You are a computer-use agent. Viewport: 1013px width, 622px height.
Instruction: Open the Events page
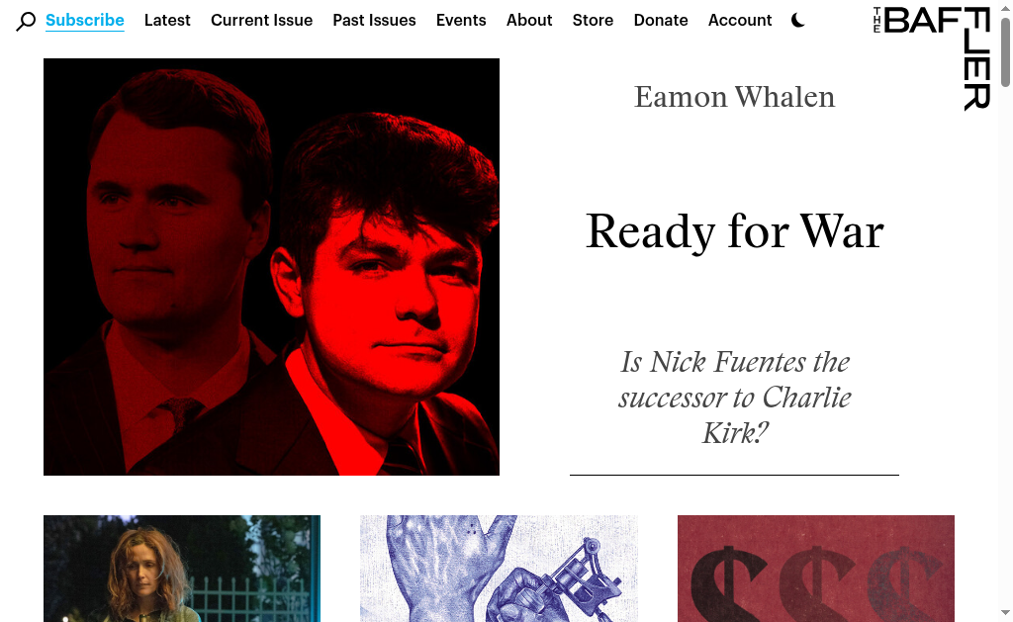pyautogui.click(x=461, y=20)
